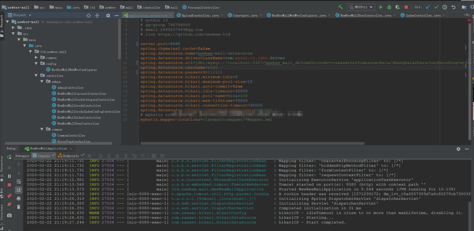Start debugging with the bug icon

coord(389,7)
